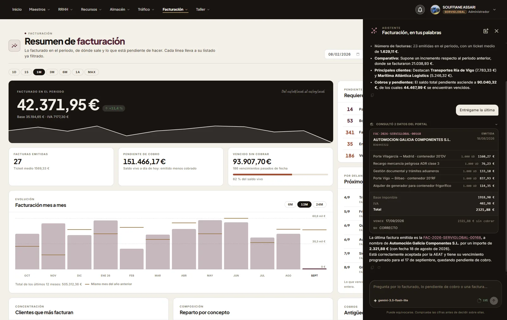Open the user account dropdown chevron
507x320 pixels.
(x=494, y=9)
